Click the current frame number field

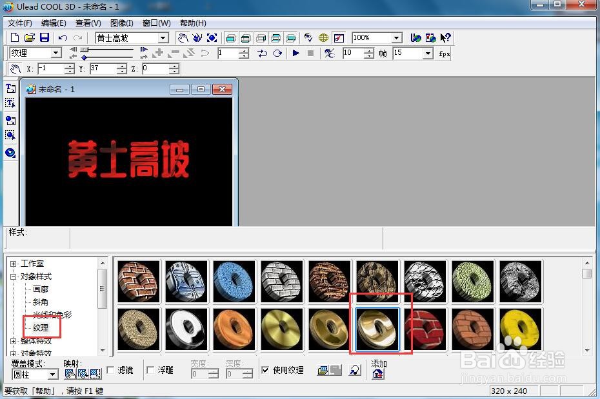tap(228, 53)
